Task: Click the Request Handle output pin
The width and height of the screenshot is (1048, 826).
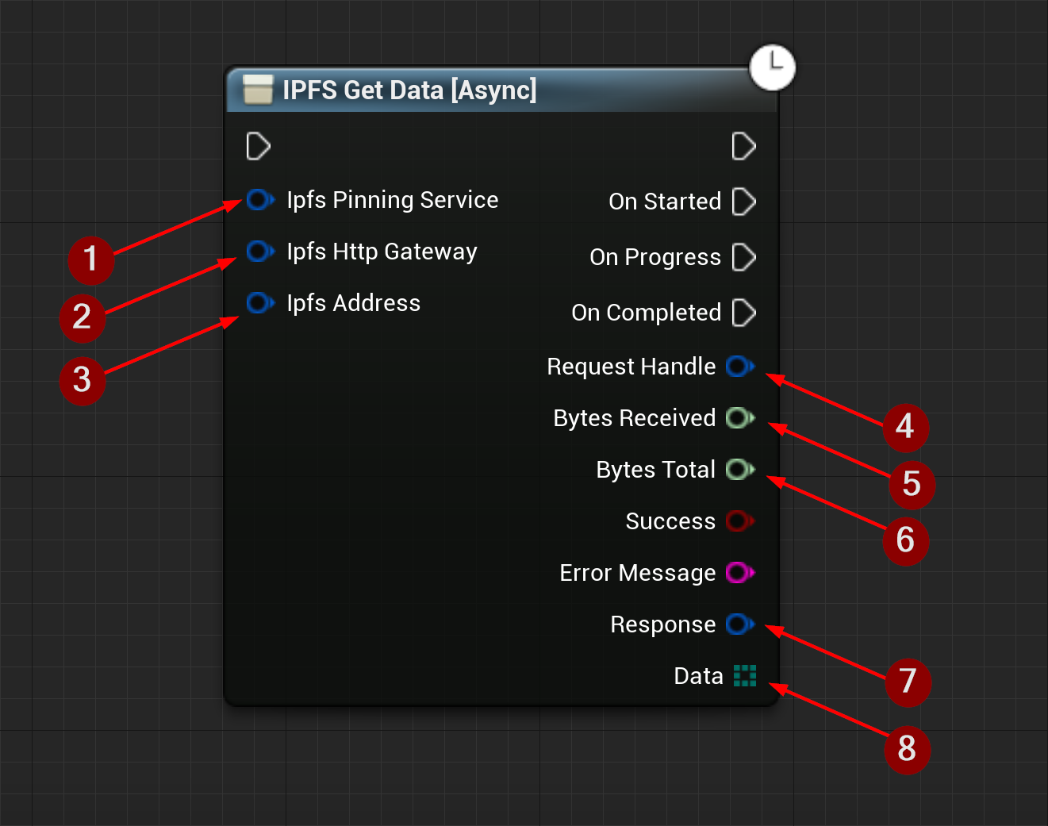Action: (740, 367)
